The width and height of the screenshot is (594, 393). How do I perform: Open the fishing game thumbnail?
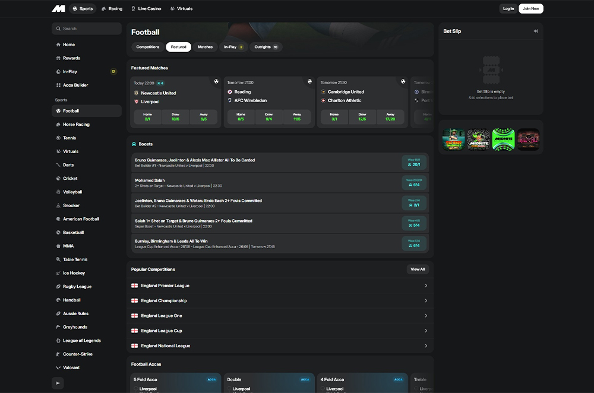coord(453,140)
